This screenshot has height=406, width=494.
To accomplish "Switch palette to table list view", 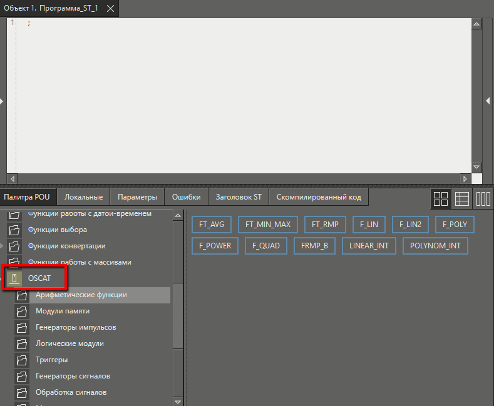I will pyautogui.click(x=462, y=199).
